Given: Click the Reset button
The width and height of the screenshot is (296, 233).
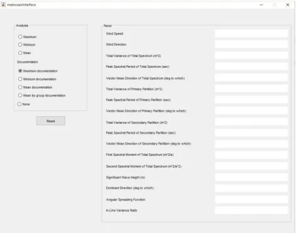Looking at the screenshot, I should coord(51,121).
